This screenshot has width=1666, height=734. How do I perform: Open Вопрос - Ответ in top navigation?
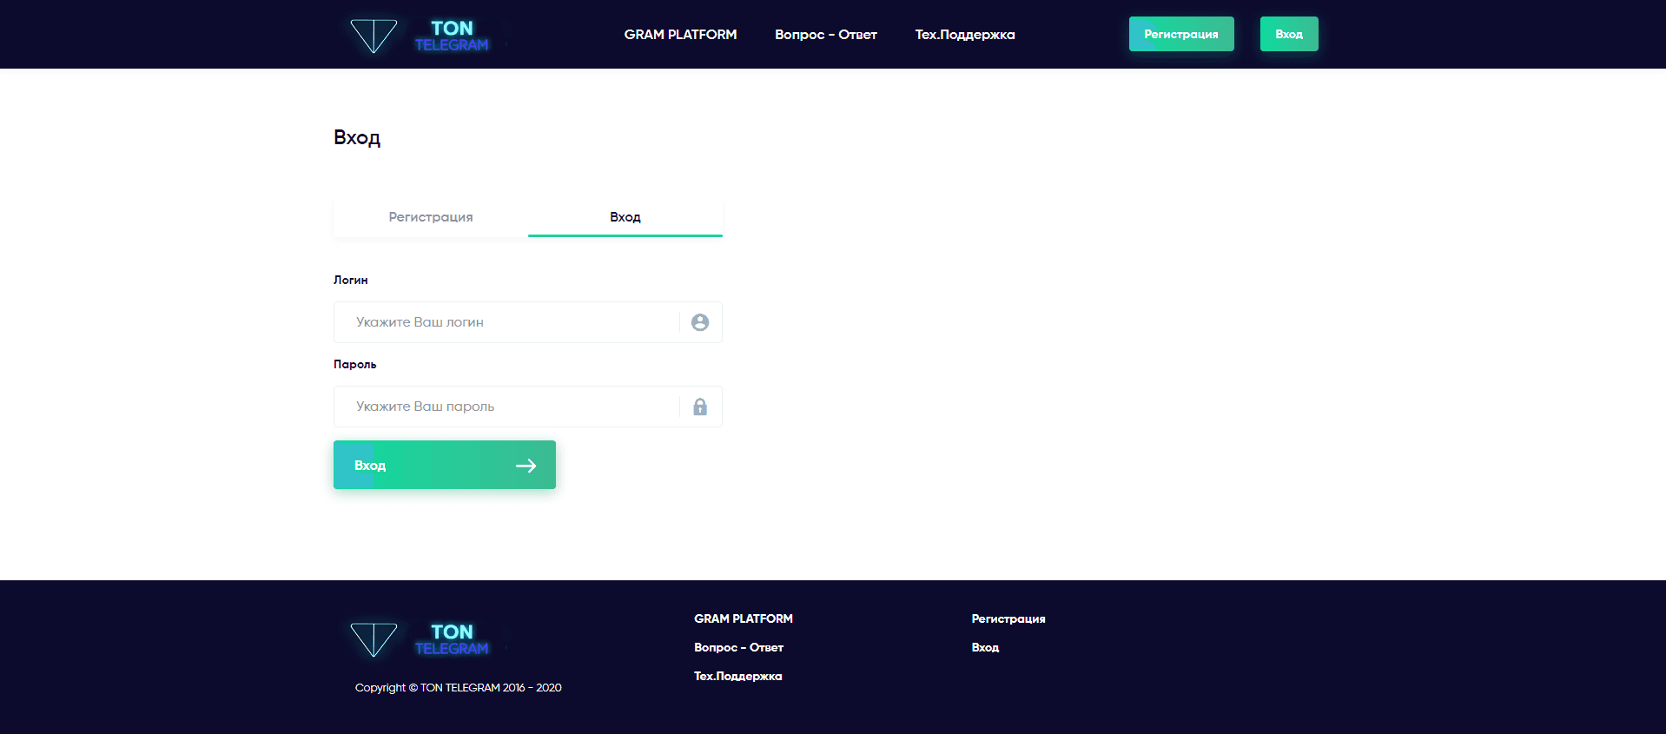click(x=825, y=35)
